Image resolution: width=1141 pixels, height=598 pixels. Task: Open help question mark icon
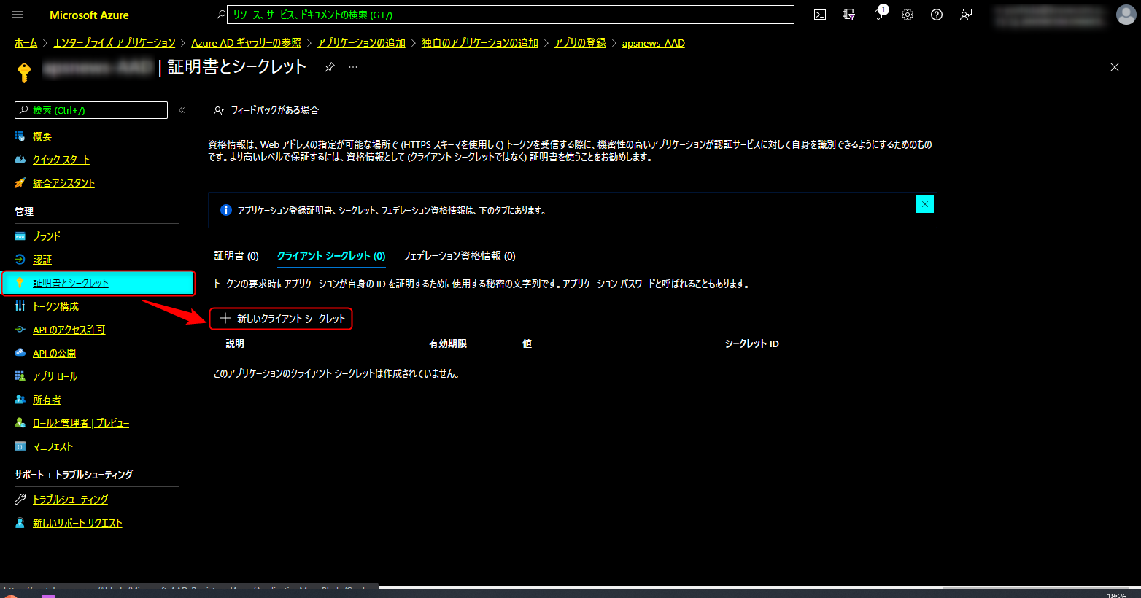(937, 15)
